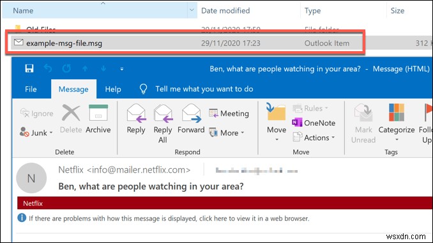The width and height of the screenshot is (433, 243).
Task: Click Mark Unread envelope icon
Action: (x=363, y=113)
